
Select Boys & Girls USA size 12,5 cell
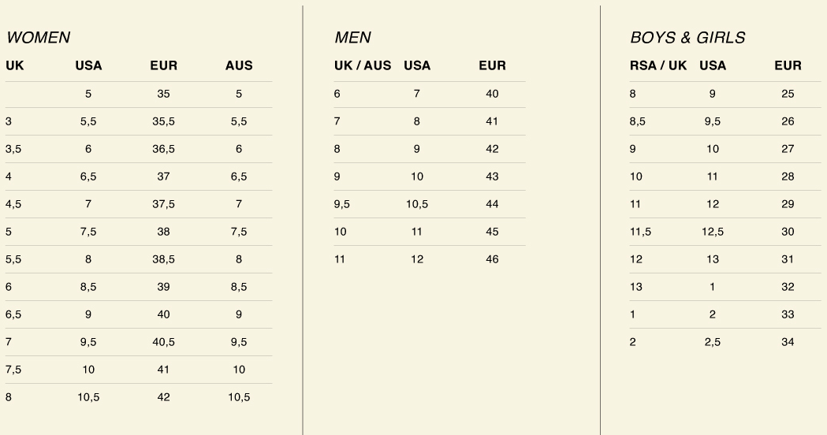click(x=713, y=232)
